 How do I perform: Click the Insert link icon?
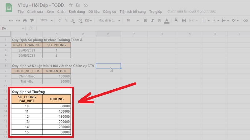click(246, 21)
